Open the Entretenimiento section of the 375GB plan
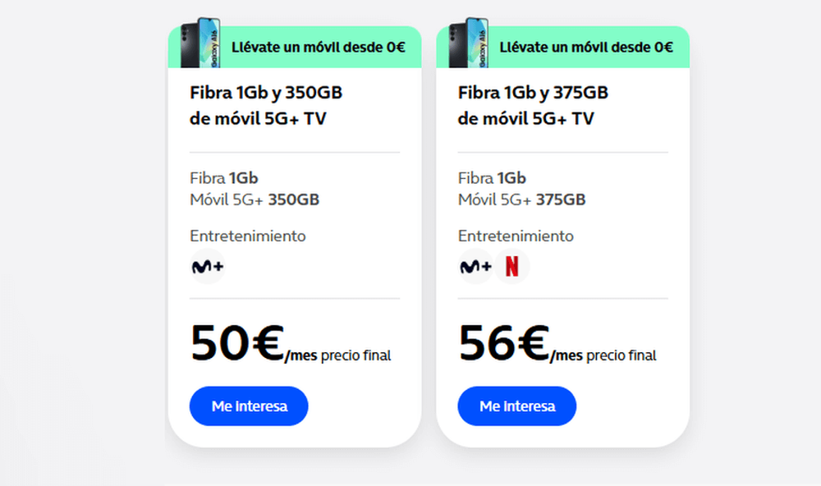The image size is (821, 486). tap(516, 236)
